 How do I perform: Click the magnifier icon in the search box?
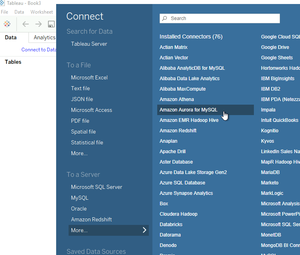coord(164,18)
